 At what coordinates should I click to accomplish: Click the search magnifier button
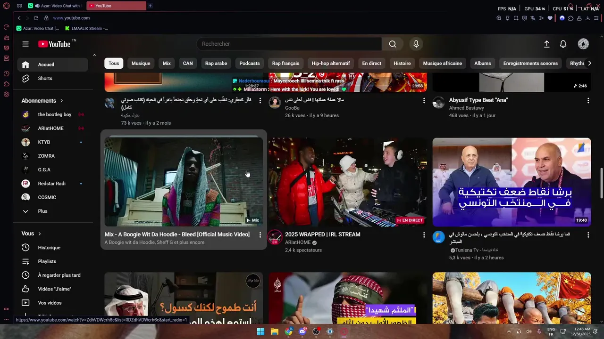click(x=393, y=44)
